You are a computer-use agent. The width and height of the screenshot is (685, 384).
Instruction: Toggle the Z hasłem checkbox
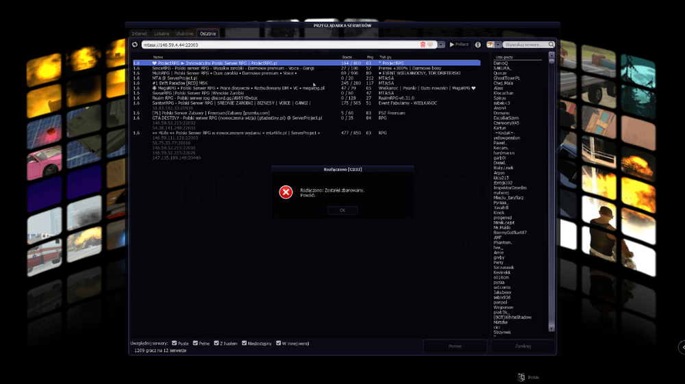tap(216, 343)
